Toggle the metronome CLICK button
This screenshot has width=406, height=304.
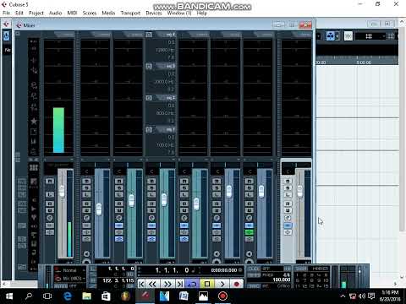point(254,269)
